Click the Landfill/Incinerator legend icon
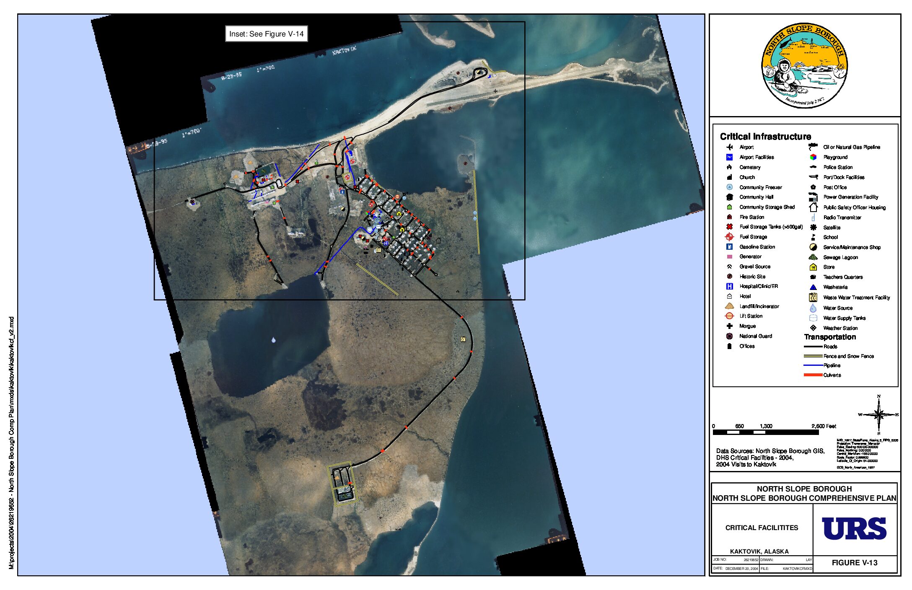This screenshot has height=590, width=912. point(729,306)
